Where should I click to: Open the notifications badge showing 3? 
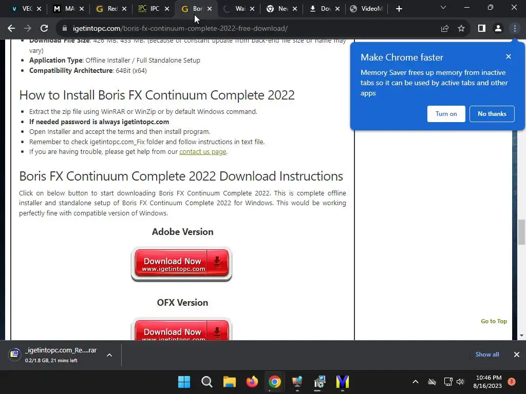512,382
